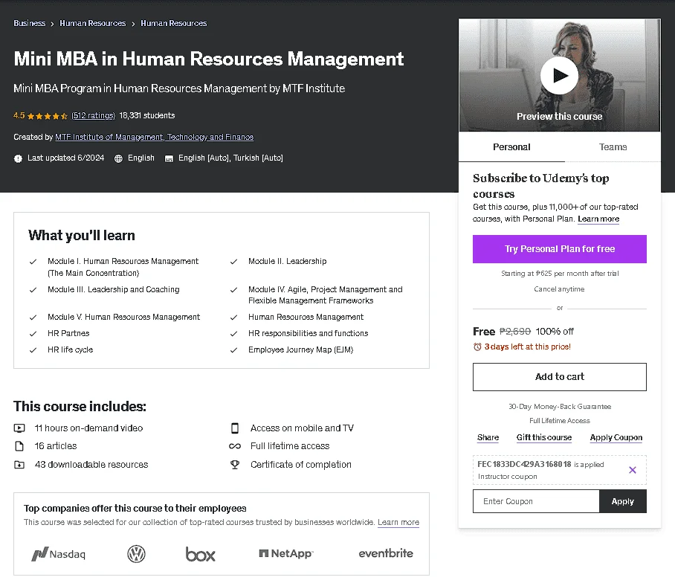The height and width of the screenshot is (583, 675).
Task: Click the on-demand video icon
Action: (x=19, y=428)
